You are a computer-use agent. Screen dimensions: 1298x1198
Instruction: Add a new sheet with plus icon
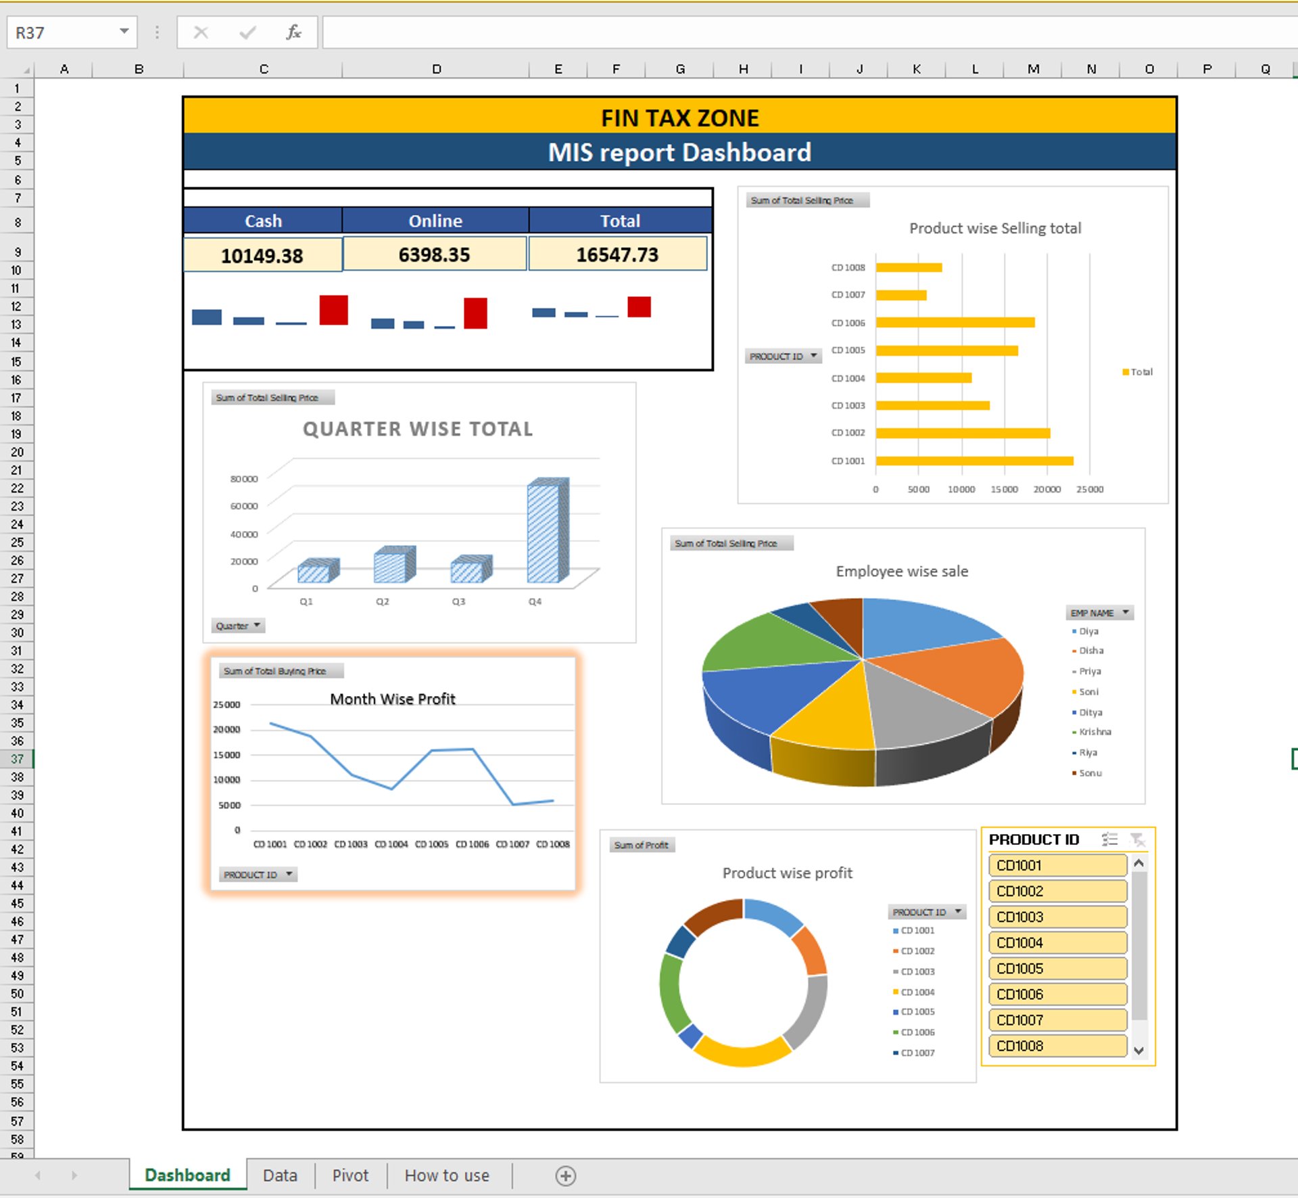click(x=565, y=1176)
